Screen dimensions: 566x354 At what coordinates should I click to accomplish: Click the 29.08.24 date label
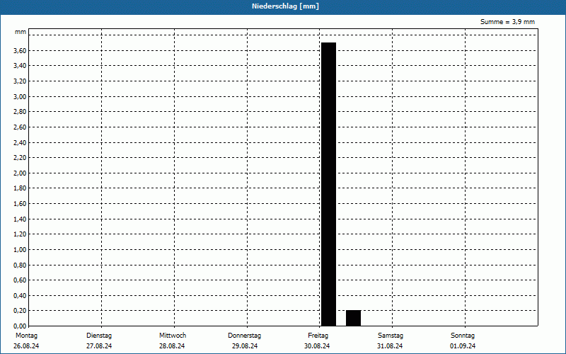click(x=245, y=346)
